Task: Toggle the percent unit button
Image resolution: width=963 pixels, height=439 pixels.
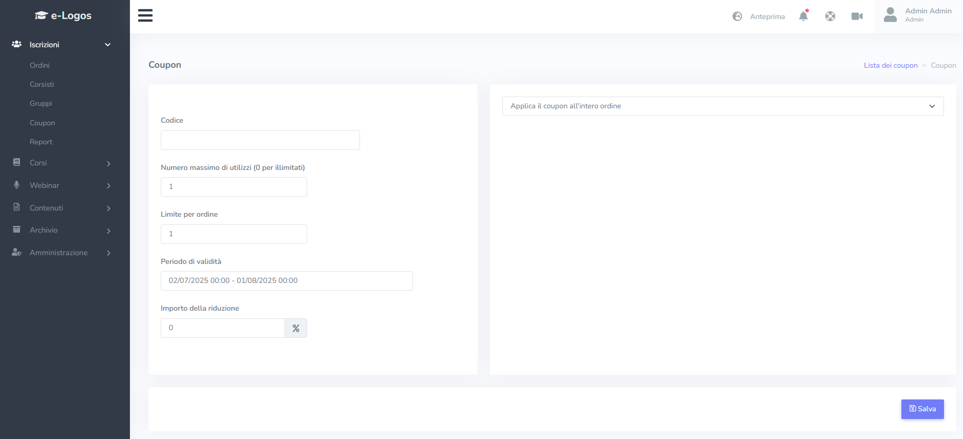Action: click(x=296, y=328)
